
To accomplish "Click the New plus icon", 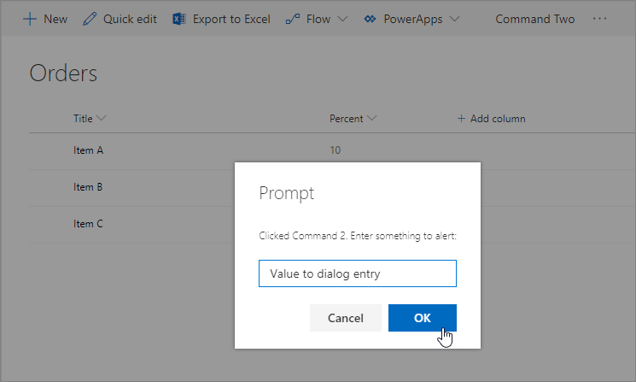I will coord(30,19).
